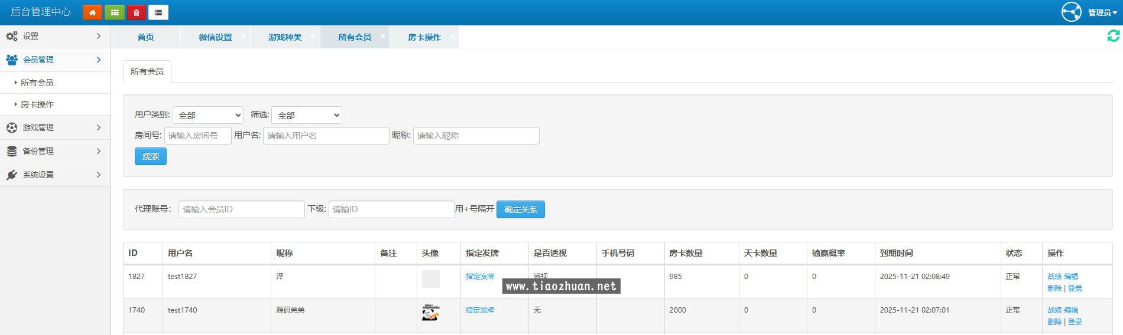The height and width of the screenshot is (335, 1123).
Task: Click the green refresh icon
Action: [1113, 36]
